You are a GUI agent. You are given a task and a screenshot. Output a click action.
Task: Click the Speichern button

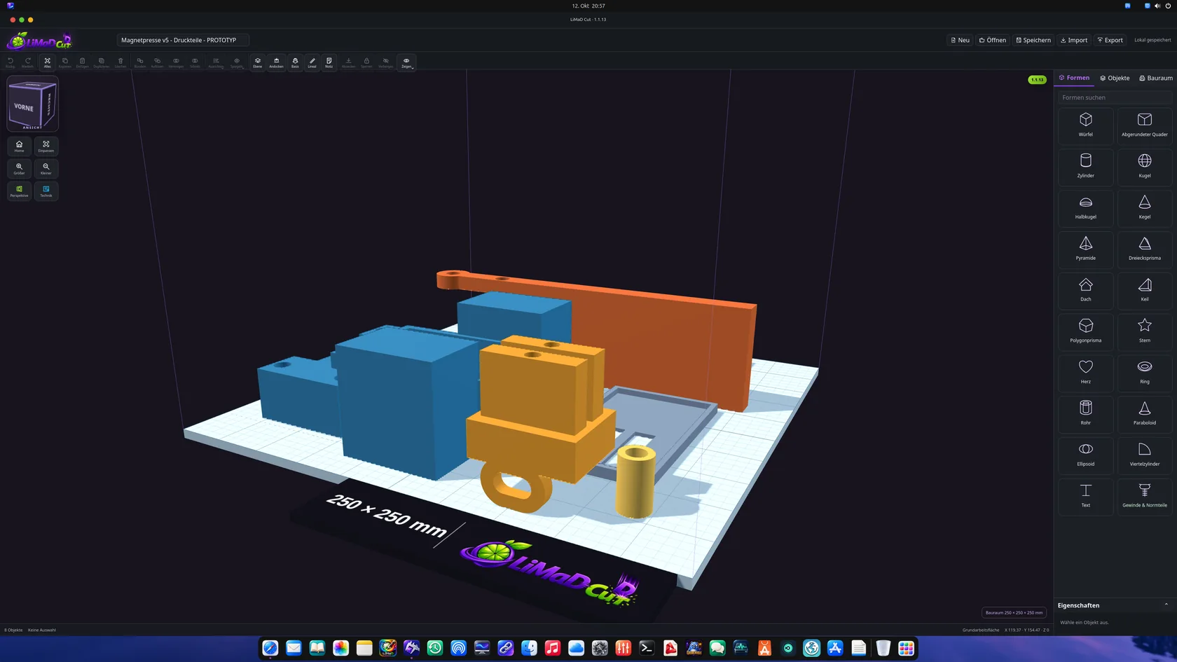pyautogui.click(x=1033, y=40)
